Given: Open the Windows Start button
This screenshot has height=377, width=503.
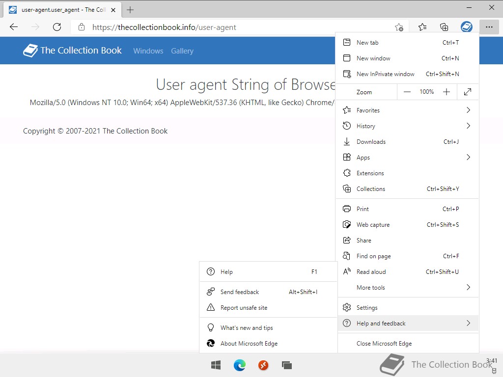Looking at the screenshot, I should coord(216,365).
